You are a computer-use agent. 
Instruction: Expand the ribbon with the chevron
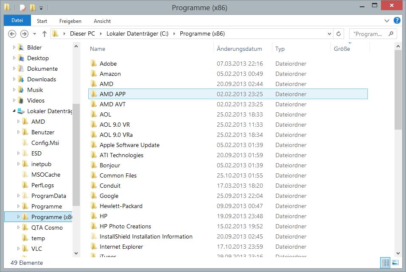click(x=387, y=21)
